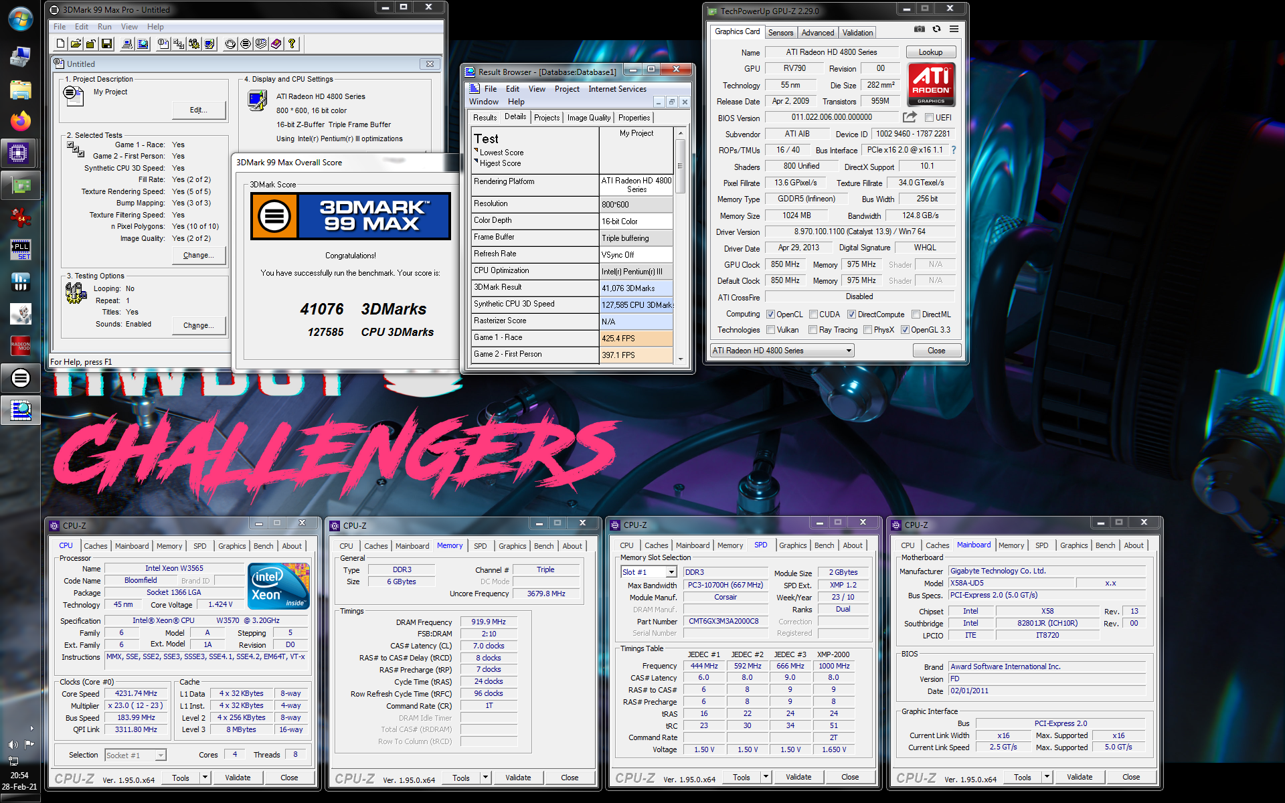Toggle the OpenCL checkbox
This screenshot has width=1285, height=803.
[x=770, y=315]
